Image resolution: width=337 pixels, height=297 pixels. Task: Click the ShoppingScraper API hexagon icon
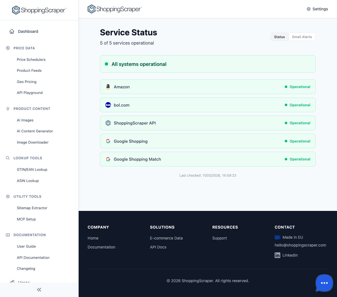tap(108, 123)
